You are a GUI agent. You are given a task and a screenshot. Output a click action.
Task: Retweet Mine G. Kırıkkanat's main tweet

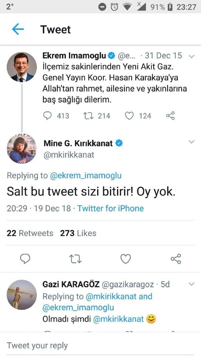pos(75,259)
